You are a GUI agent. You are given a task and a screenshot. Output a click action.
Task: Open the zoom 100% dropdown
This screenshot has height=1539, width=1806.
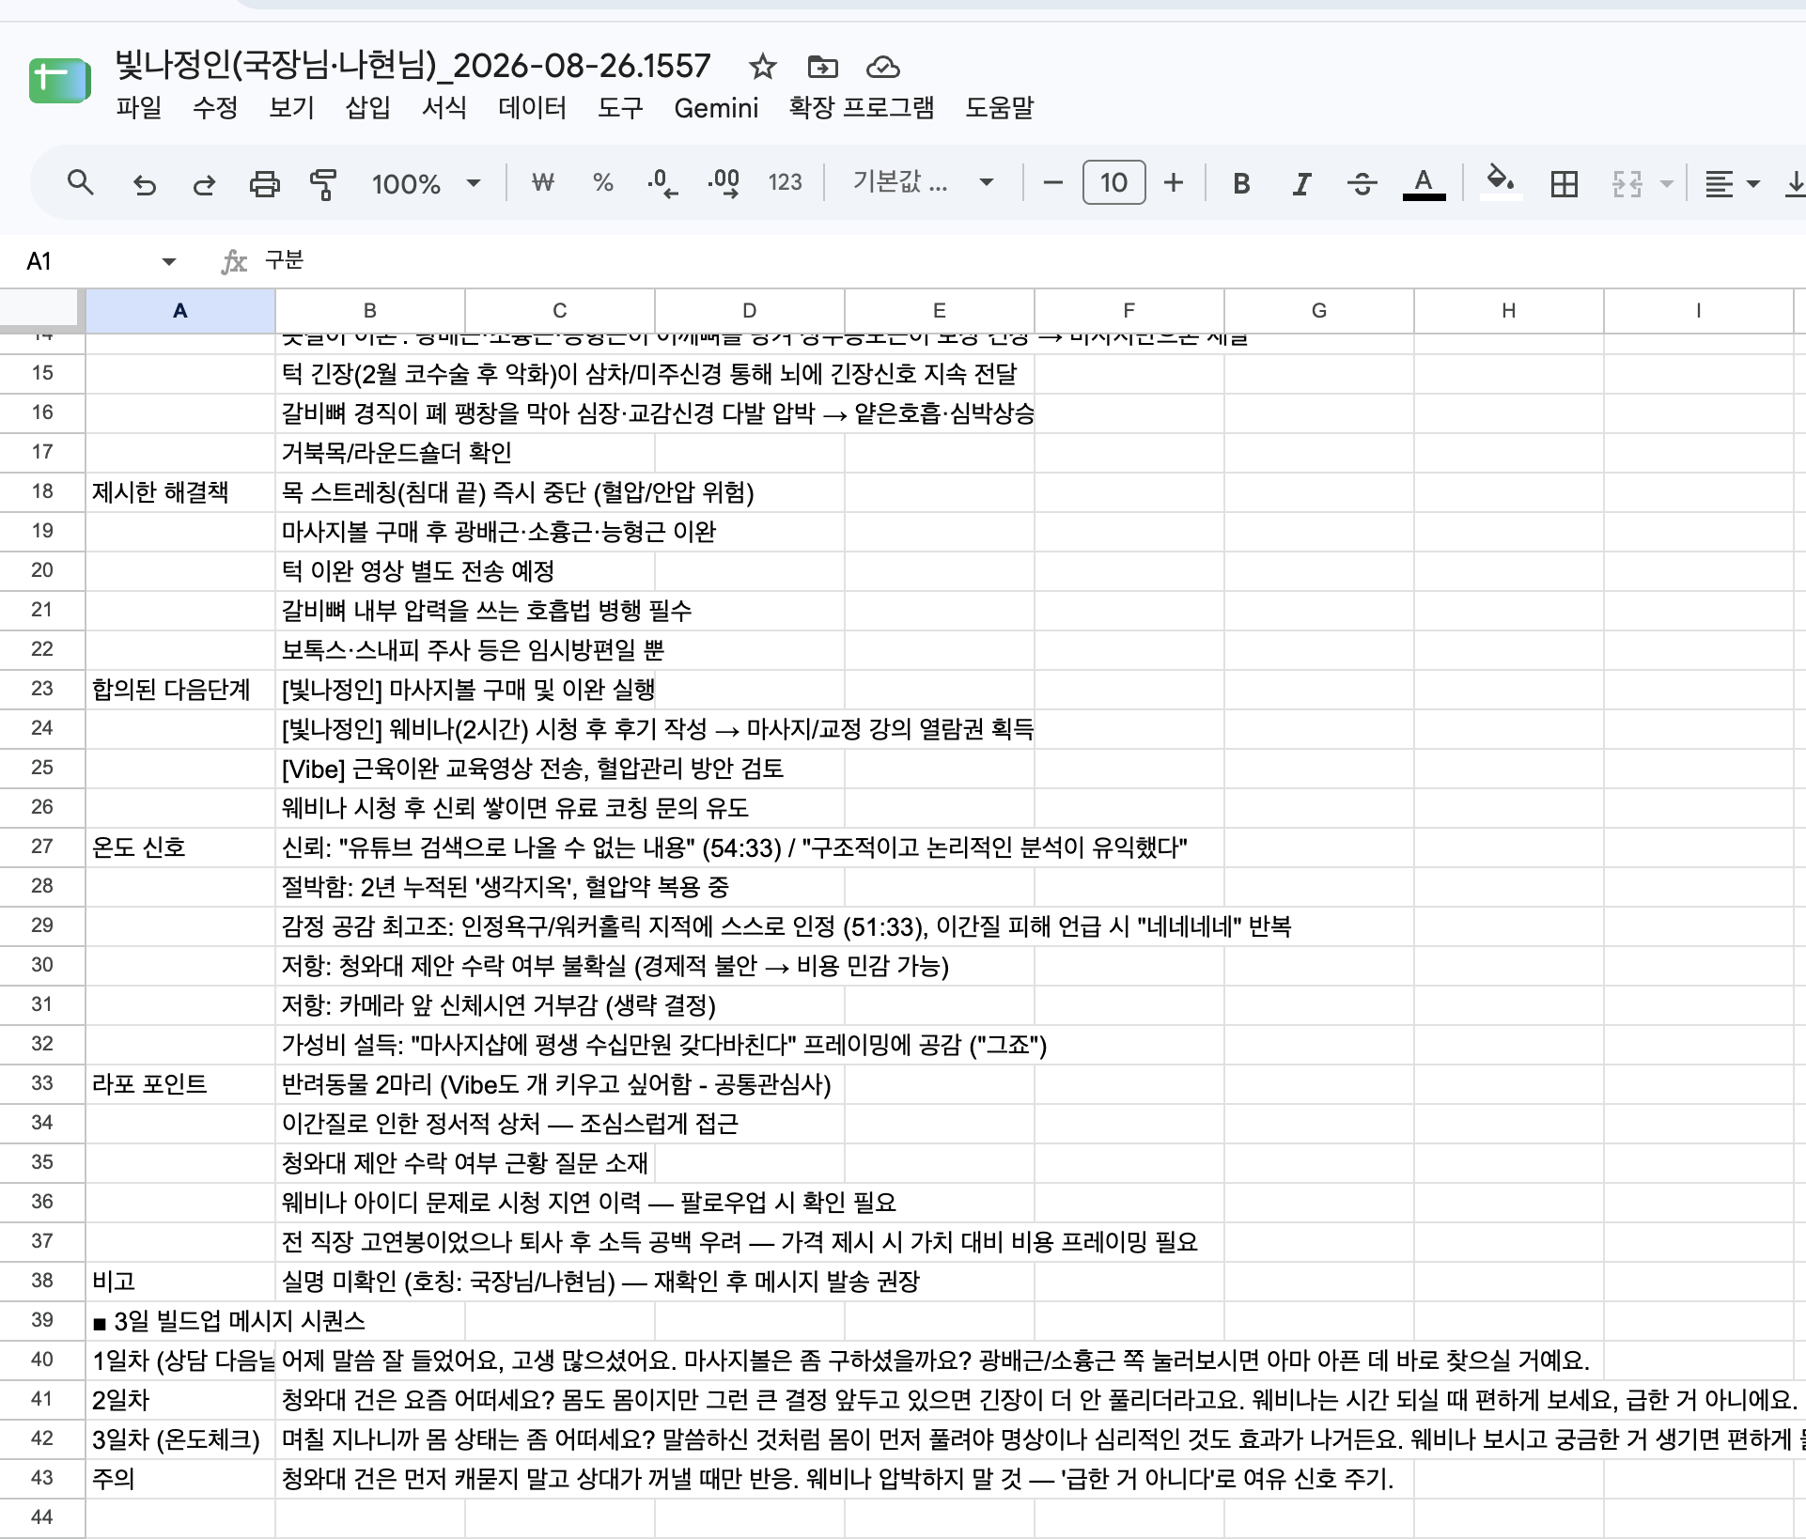point(427,183)
